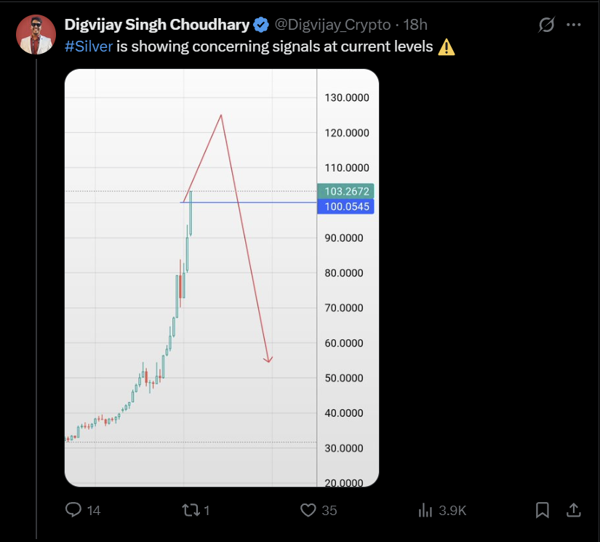Open view analytics bar-chart icon
The image size is (600, 542).
pyautogui.click(x=425, y=510)
